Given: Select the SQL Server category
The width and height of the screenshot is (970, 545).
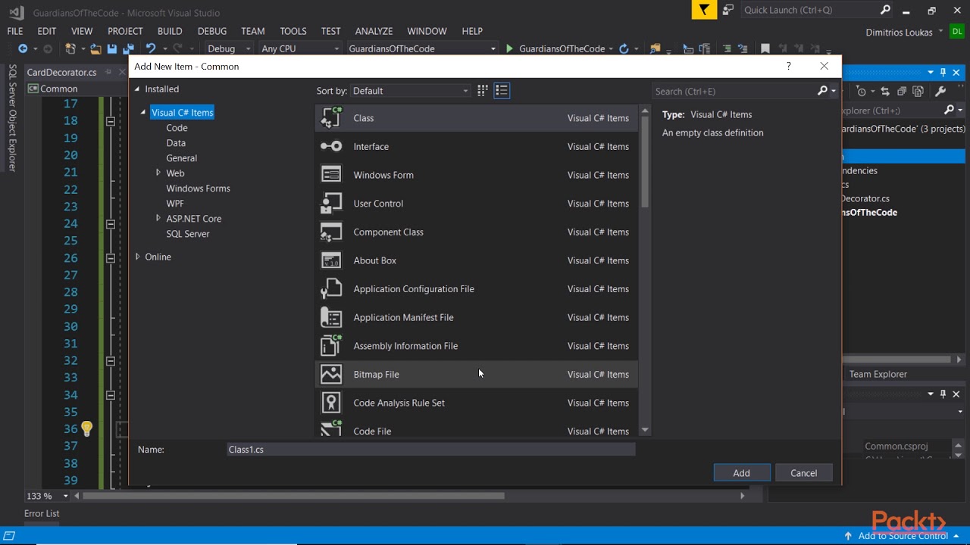Looking at the screenshot, I should click(188, 233).
